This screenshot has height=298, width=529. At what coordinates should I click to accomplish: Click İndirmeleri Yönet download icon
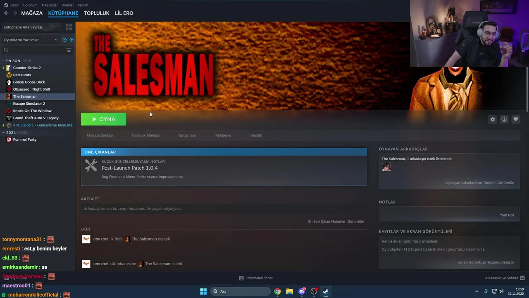pos(241,278)
